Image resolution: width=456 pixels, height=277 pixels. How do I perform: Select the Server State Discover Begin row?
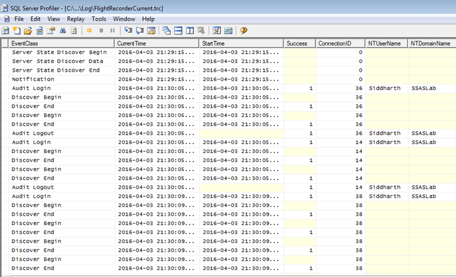click(x=229, y=52)
